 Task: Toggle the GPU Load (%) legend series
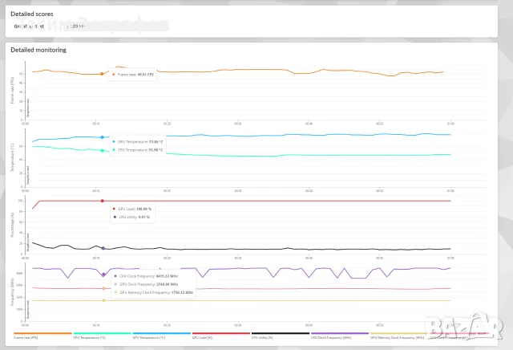coord(221,336)
